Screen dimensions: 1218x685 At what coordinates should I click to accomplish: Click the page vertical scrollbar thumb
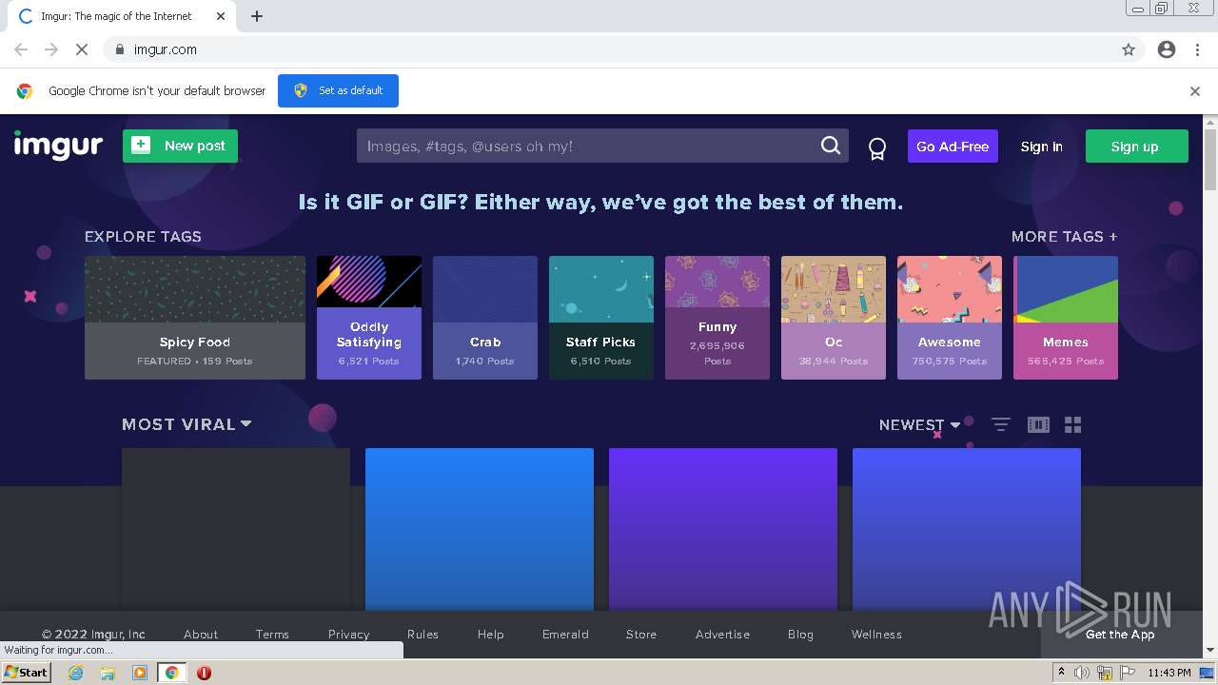1210,160
